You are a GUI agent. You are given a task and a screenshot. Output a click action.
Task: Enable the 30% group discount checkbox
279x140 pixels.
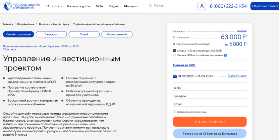point(174,55)
